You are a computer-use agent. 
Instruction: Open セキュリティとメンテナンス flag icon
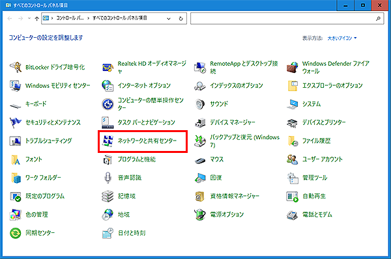click(16, 122)
